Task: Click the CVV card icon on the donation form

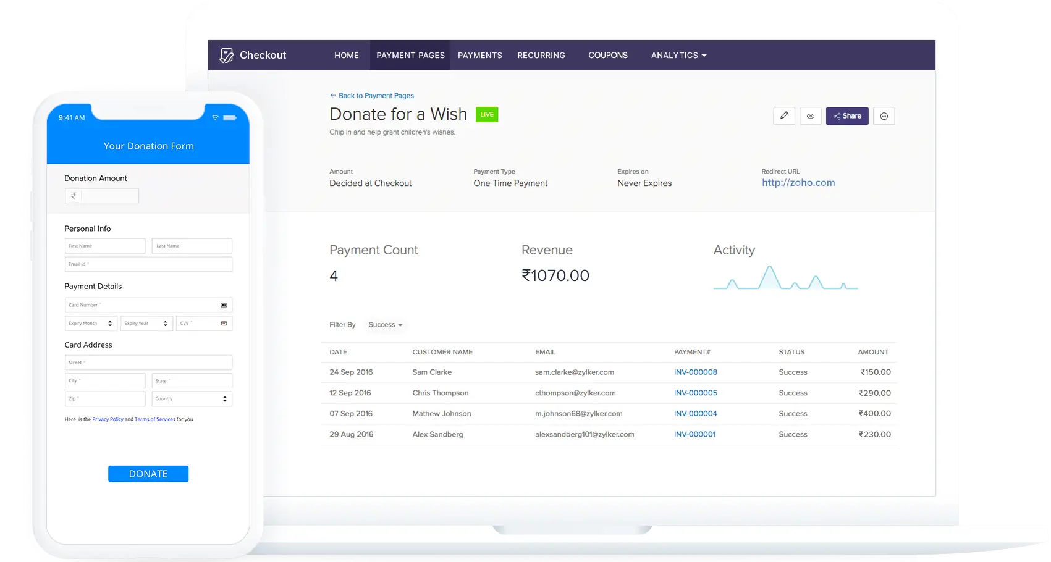Action: 224,322
